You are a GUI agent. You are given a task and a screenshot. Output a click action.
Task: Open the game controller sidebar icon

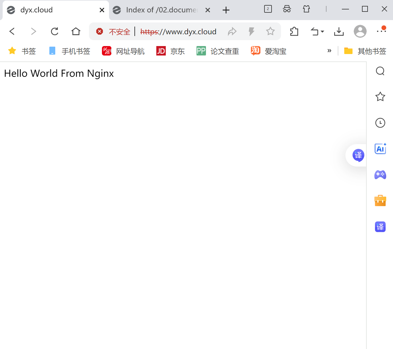click(x=380, y=175)
